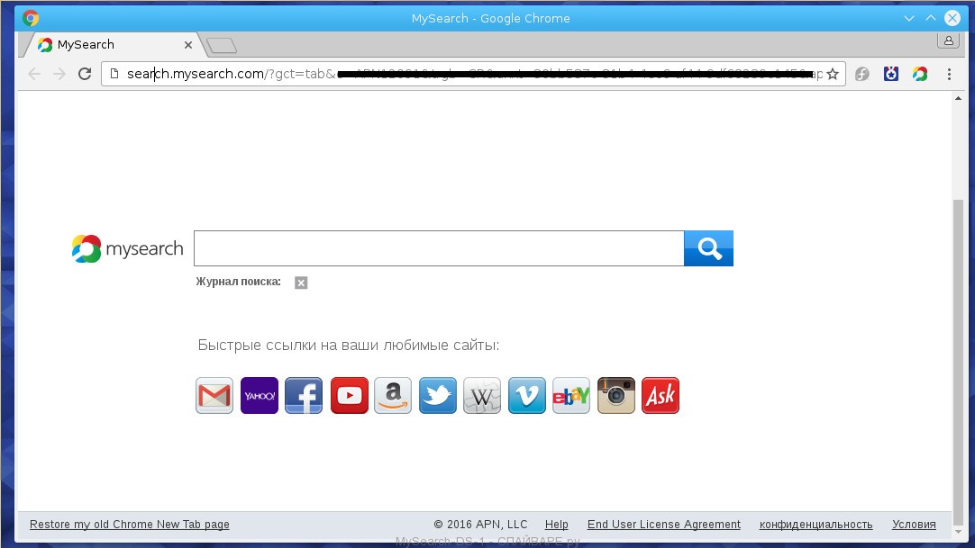Click Restore my old Chrome New Tab page
975x548 pixels.
130,525
